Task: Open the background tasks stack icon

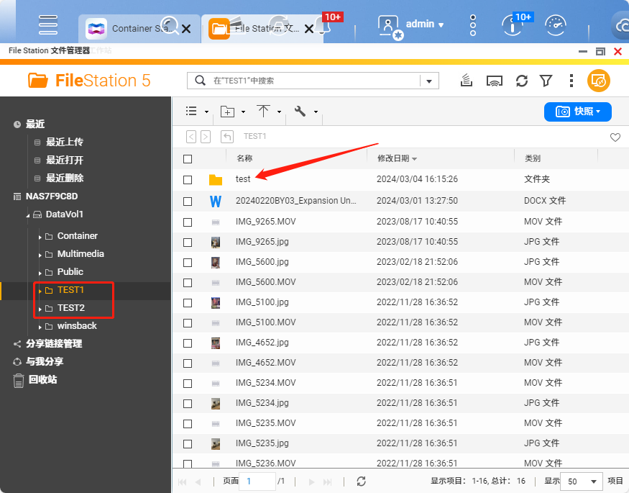Action: point(467,81)
